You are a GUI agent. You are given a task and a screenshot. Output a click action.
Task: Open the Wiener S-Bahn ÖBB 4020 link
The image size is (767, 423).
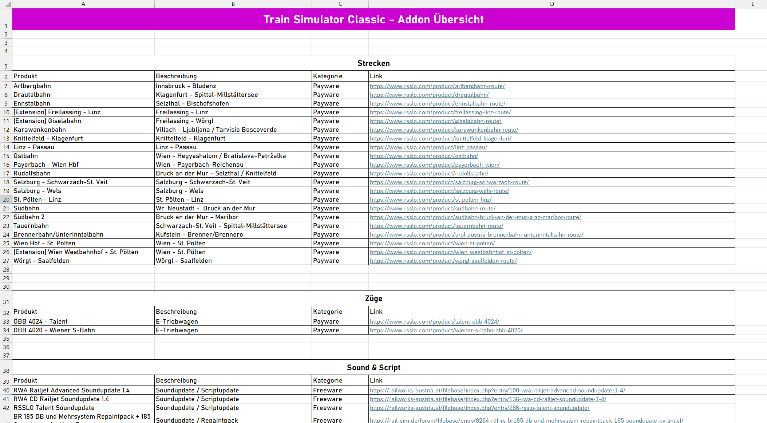pyautogui.click(x=446, y=331)
